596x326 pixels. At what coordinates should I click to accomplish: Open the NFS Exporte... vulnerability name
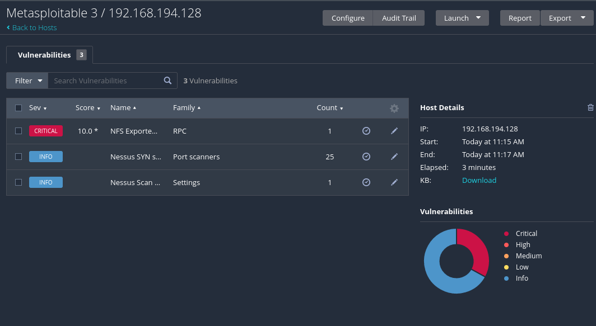point(134,131)
